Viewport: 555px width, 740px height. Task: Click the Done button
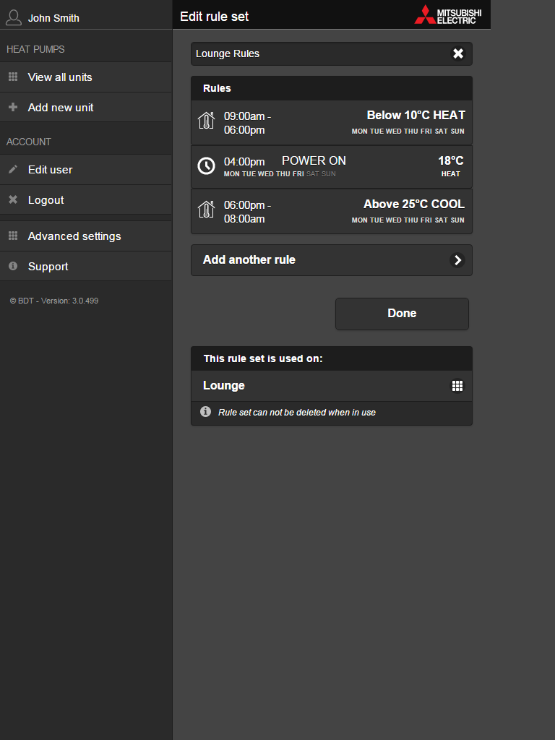coord(402,314)
